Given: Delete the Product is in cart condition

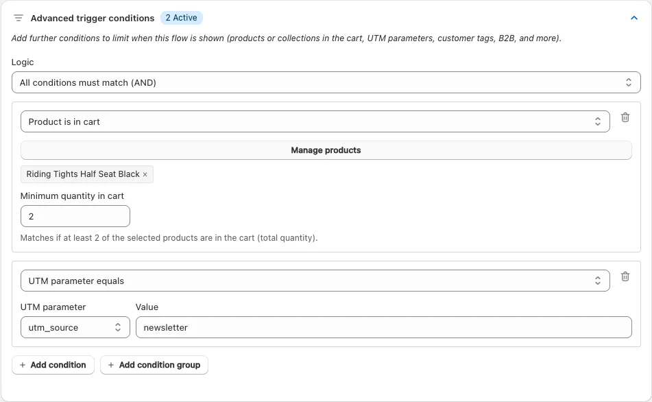Looking at the screenshot, I should pyautogui.click(x=625, y=117).
